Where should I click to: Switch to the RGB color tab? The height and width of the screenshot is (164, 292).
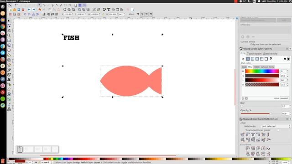[244, 67]
